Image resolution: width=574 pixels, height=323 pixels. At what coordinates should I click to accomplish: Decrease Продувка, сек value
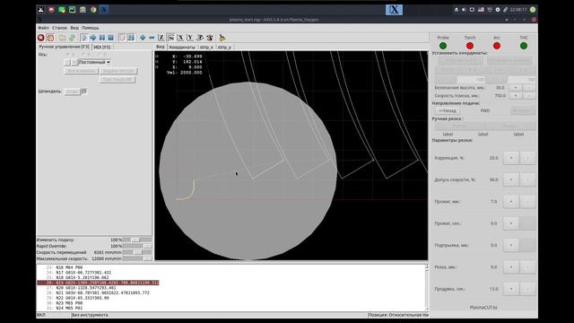point(527,289)
